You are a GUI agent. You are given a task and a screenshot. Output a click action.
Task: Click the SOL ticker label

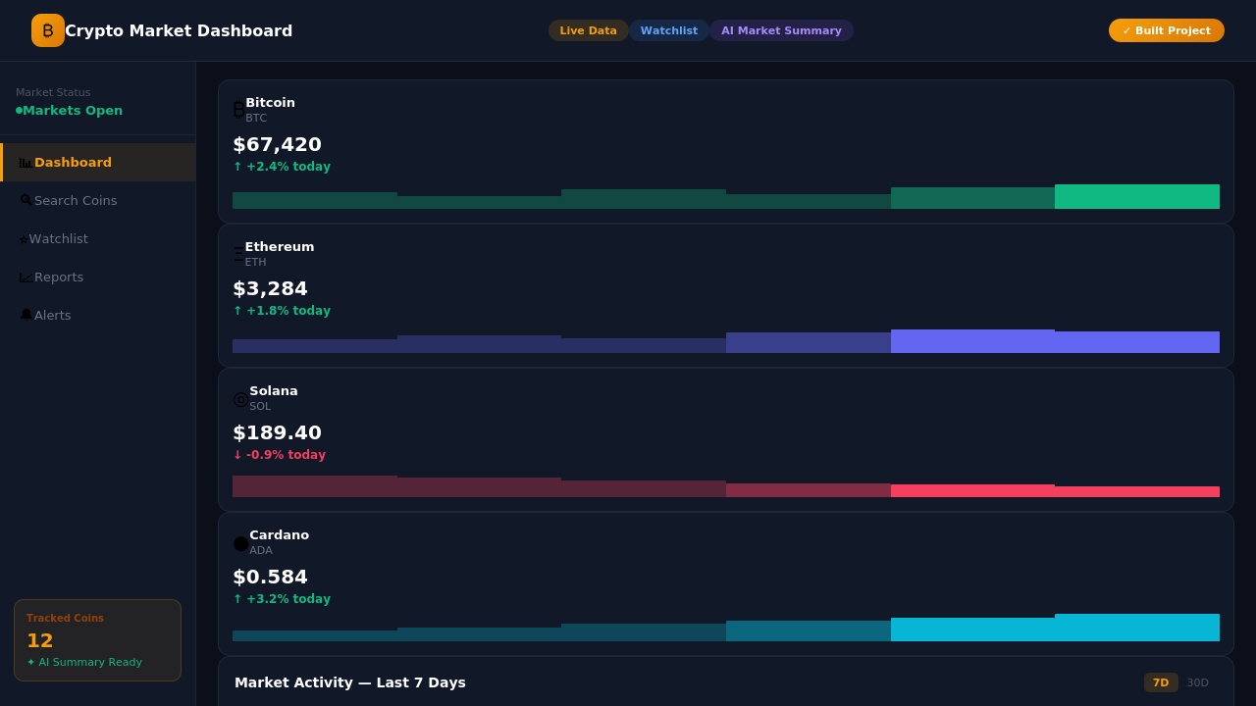tap(260, 407)
